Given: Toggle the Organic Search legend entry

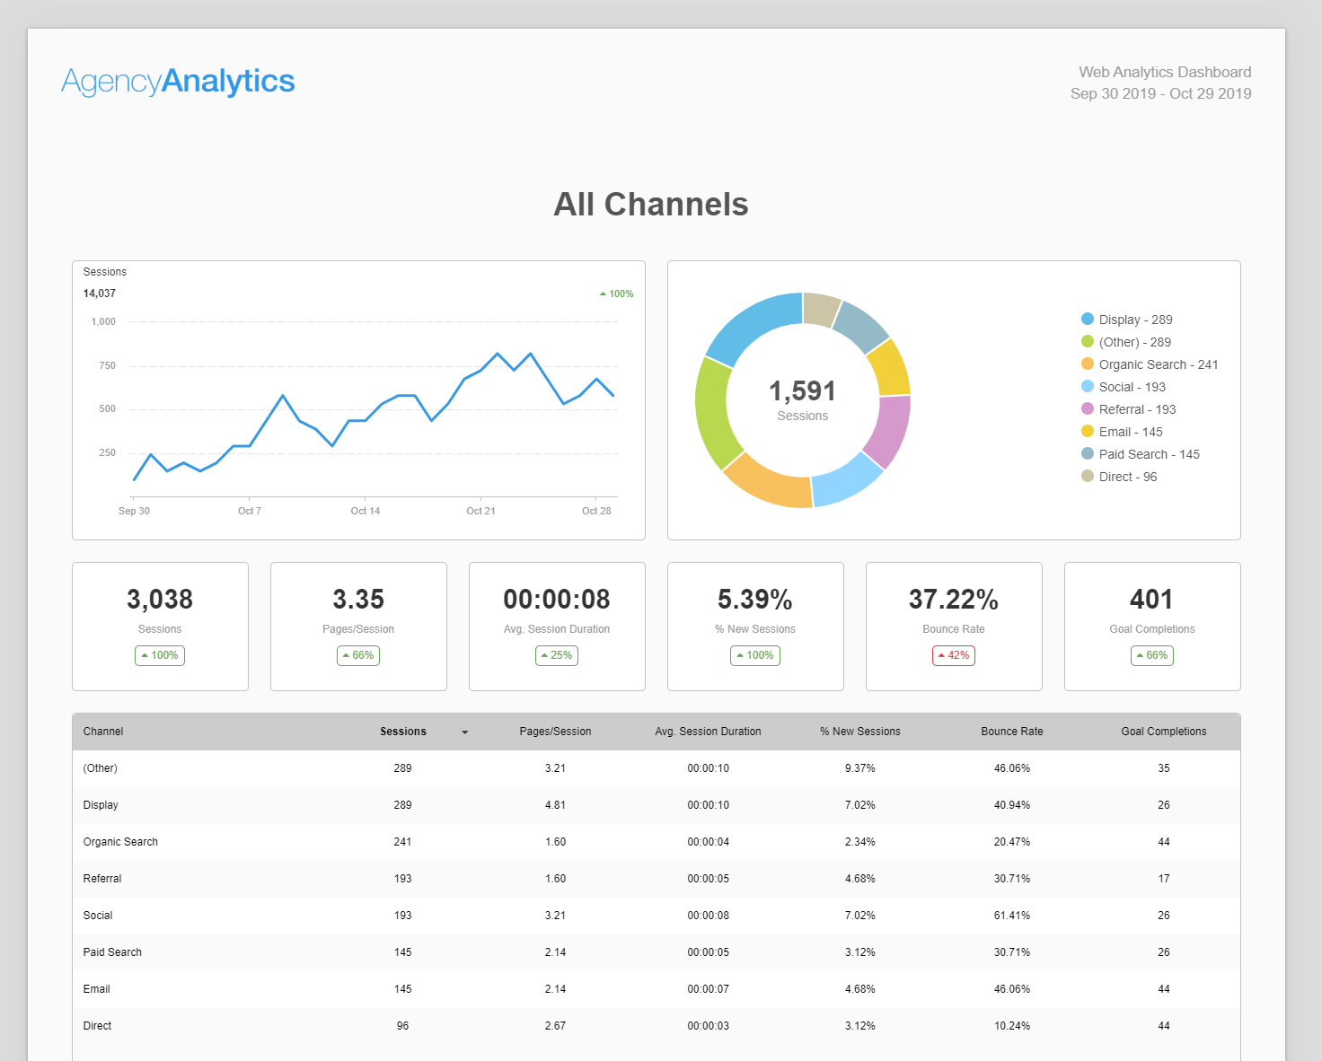Looking at the screenshot, I should pyautogui.click(x=1150, y=364).
